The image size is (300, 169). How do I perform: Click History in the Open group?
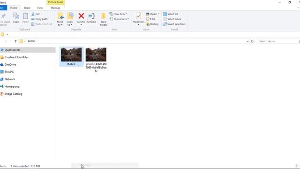point(152,24)
